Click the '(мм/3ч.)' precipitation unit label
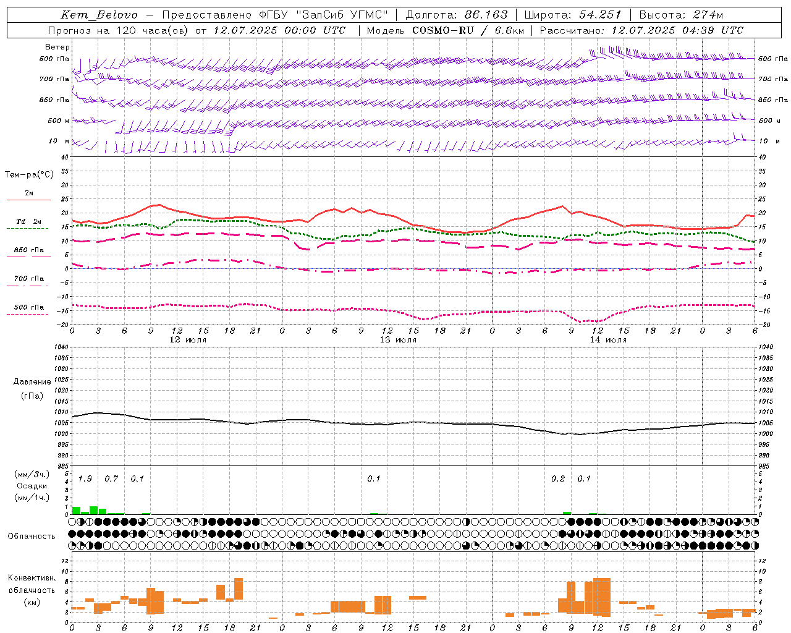Screen dimensions: 791x633 32,474
